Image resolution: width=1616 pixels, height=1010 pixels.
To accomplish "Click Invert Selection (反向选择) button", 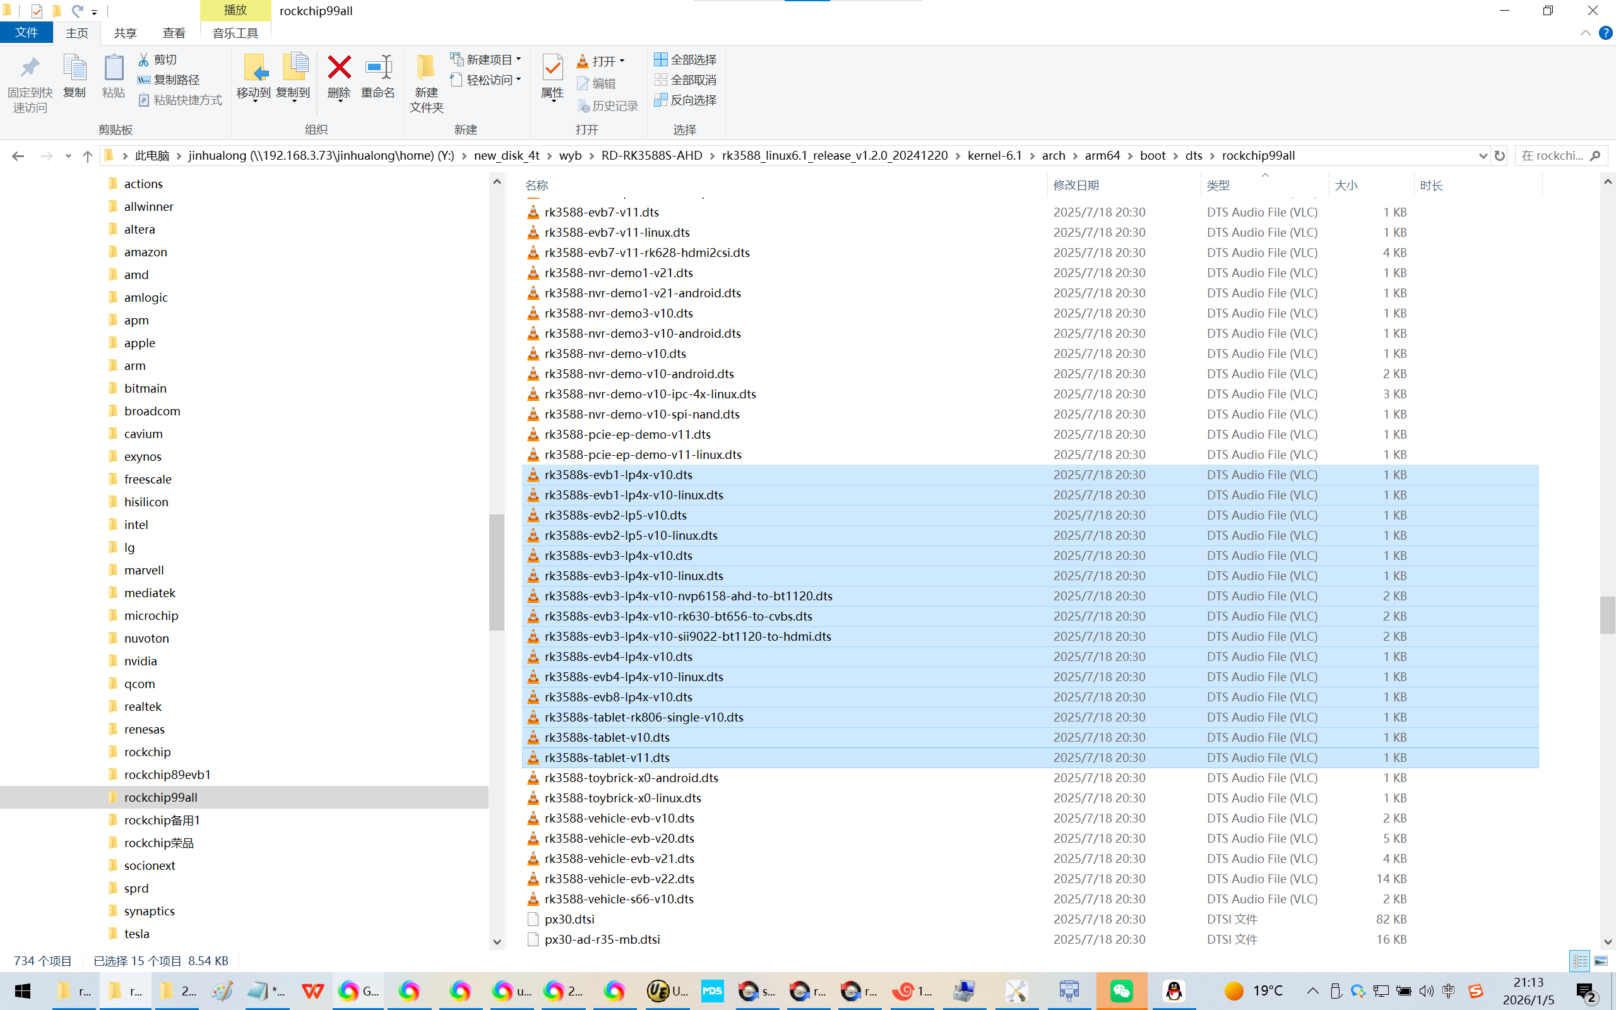I will (685, 100).
